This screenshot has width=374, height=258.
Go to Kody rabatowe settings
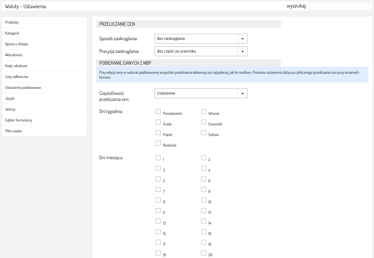click(x=16, y=66)
